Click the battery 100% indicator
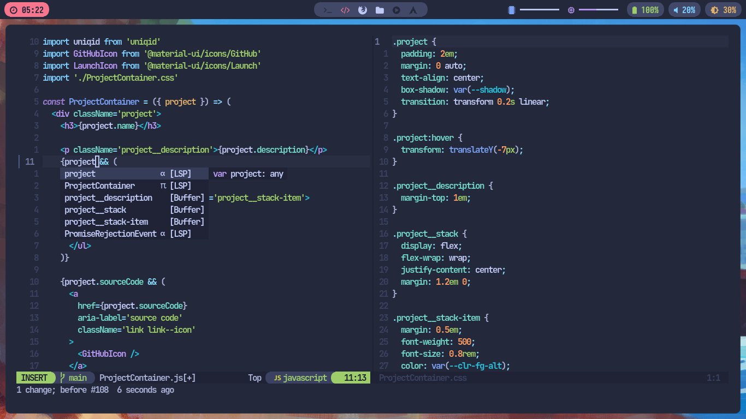The image size is (746, 419). pyautogui.click(x=645, y=10)
